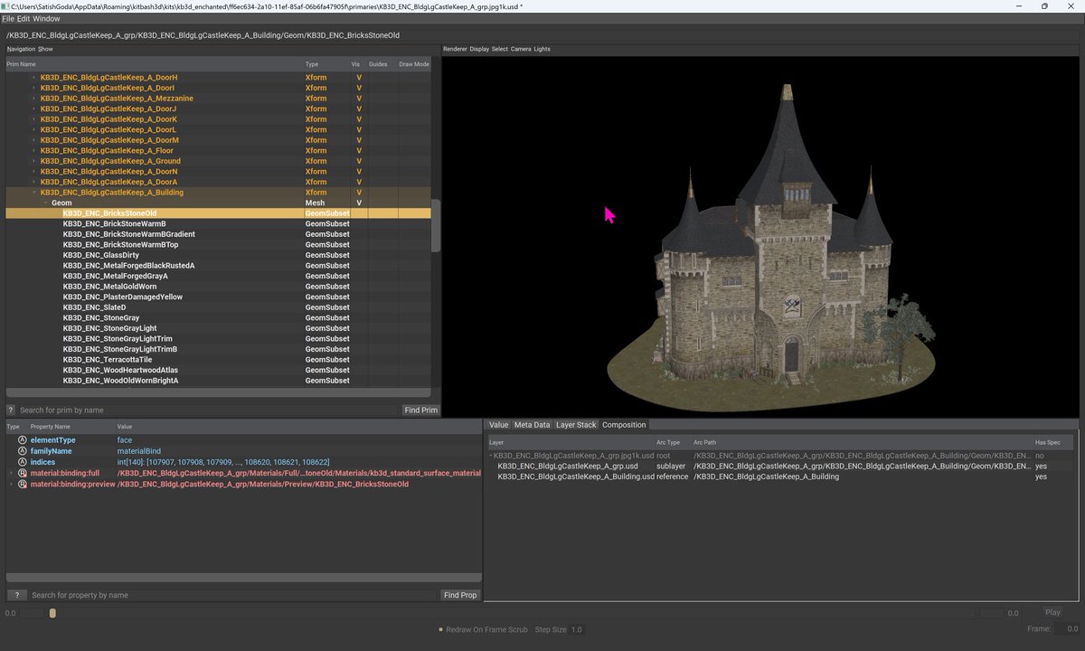
Task: Expand the CastleKeep_A_DoorH prim
Action: click(x=34, y=78)
